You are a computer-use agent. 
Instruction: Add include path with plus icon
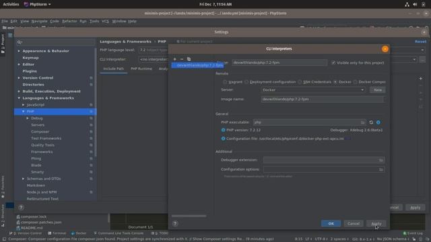pyautogui.click(x=420, y=79)
